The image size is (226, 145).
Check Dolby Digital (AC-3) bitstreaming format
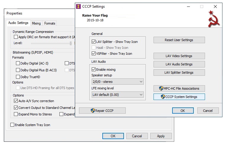(18, 63)
